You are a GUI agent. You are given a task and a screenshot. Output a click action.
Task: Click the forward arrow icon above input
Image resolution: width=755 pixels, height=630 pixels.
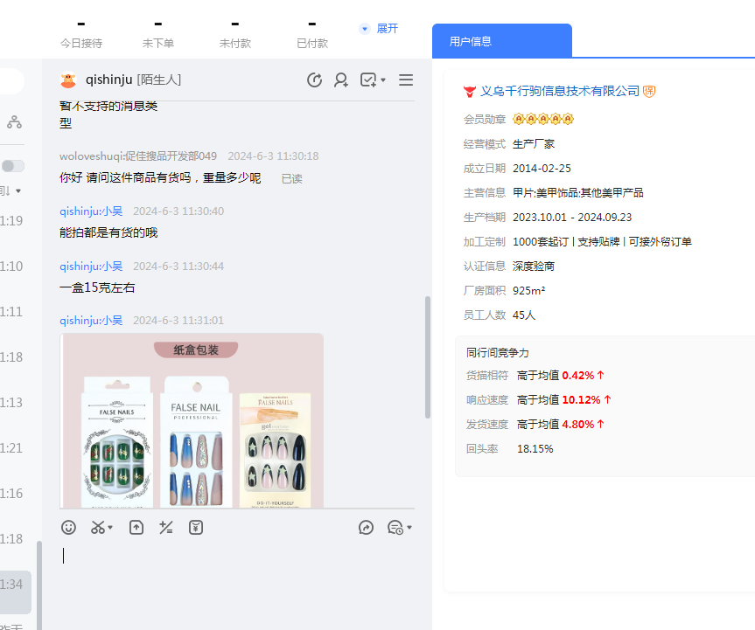[367, 527]
